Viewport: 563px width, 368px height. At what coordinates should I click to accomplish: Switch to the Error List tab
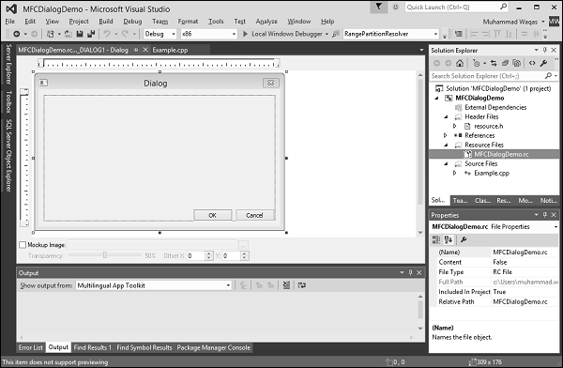(31, 347)
